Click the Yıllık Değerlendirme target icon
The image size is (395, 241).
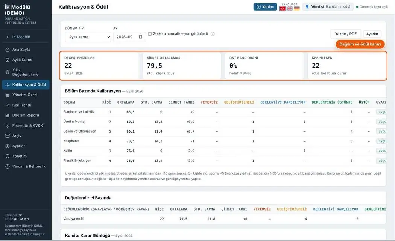(8, 72)
